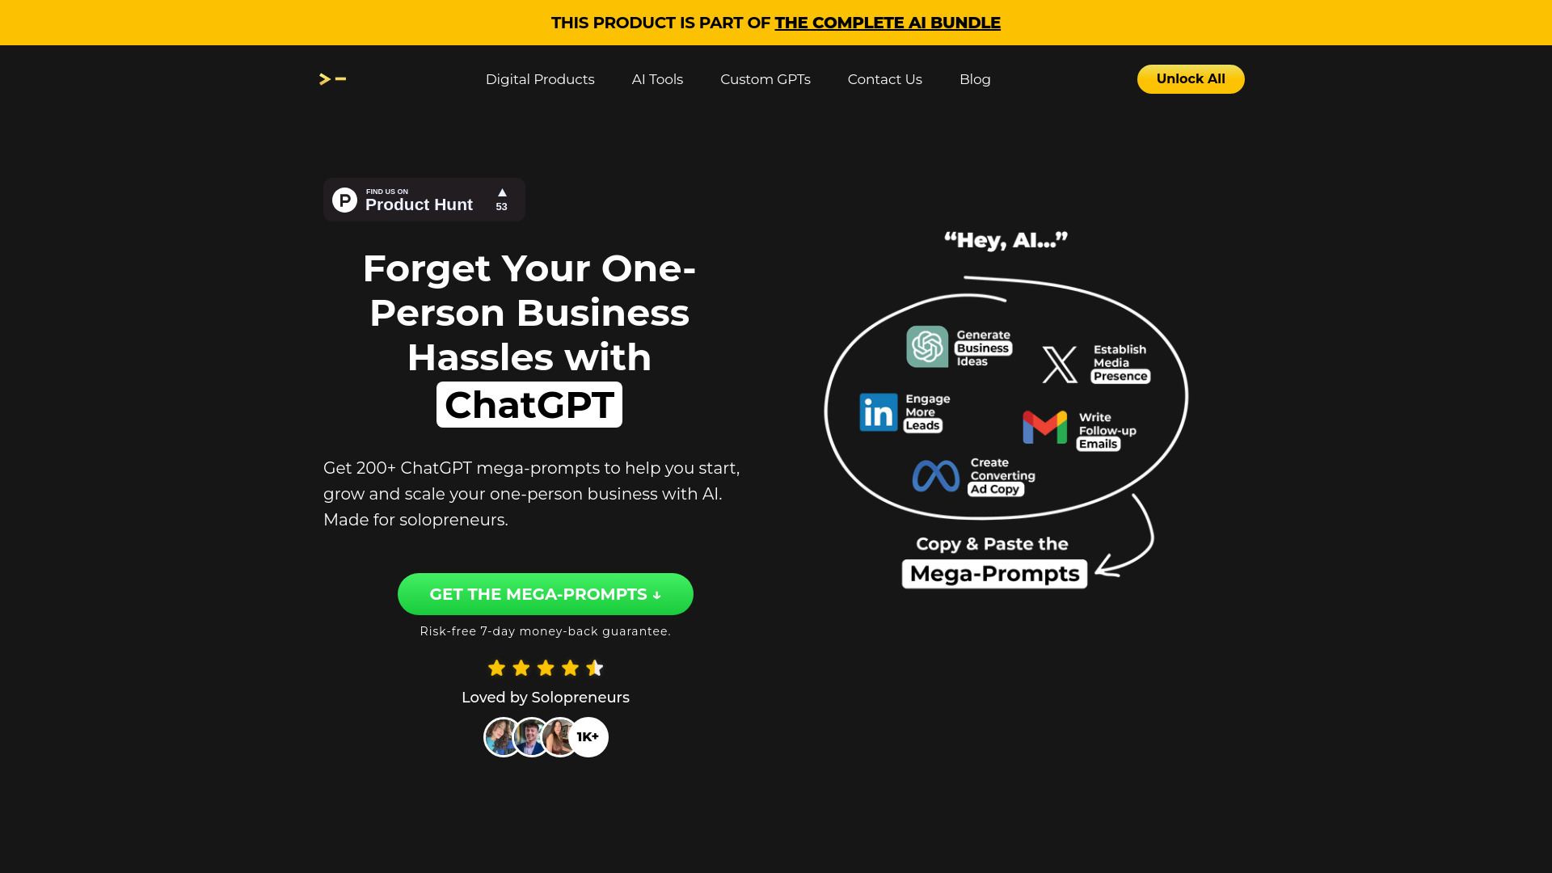The width and height of the screenshot is (1552, 873).
Task: Click the ChatGPT icon in hero diagram
Action: [926, 345]
